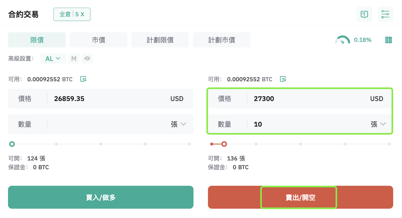Open the settings sliders icon

(385, 14)
